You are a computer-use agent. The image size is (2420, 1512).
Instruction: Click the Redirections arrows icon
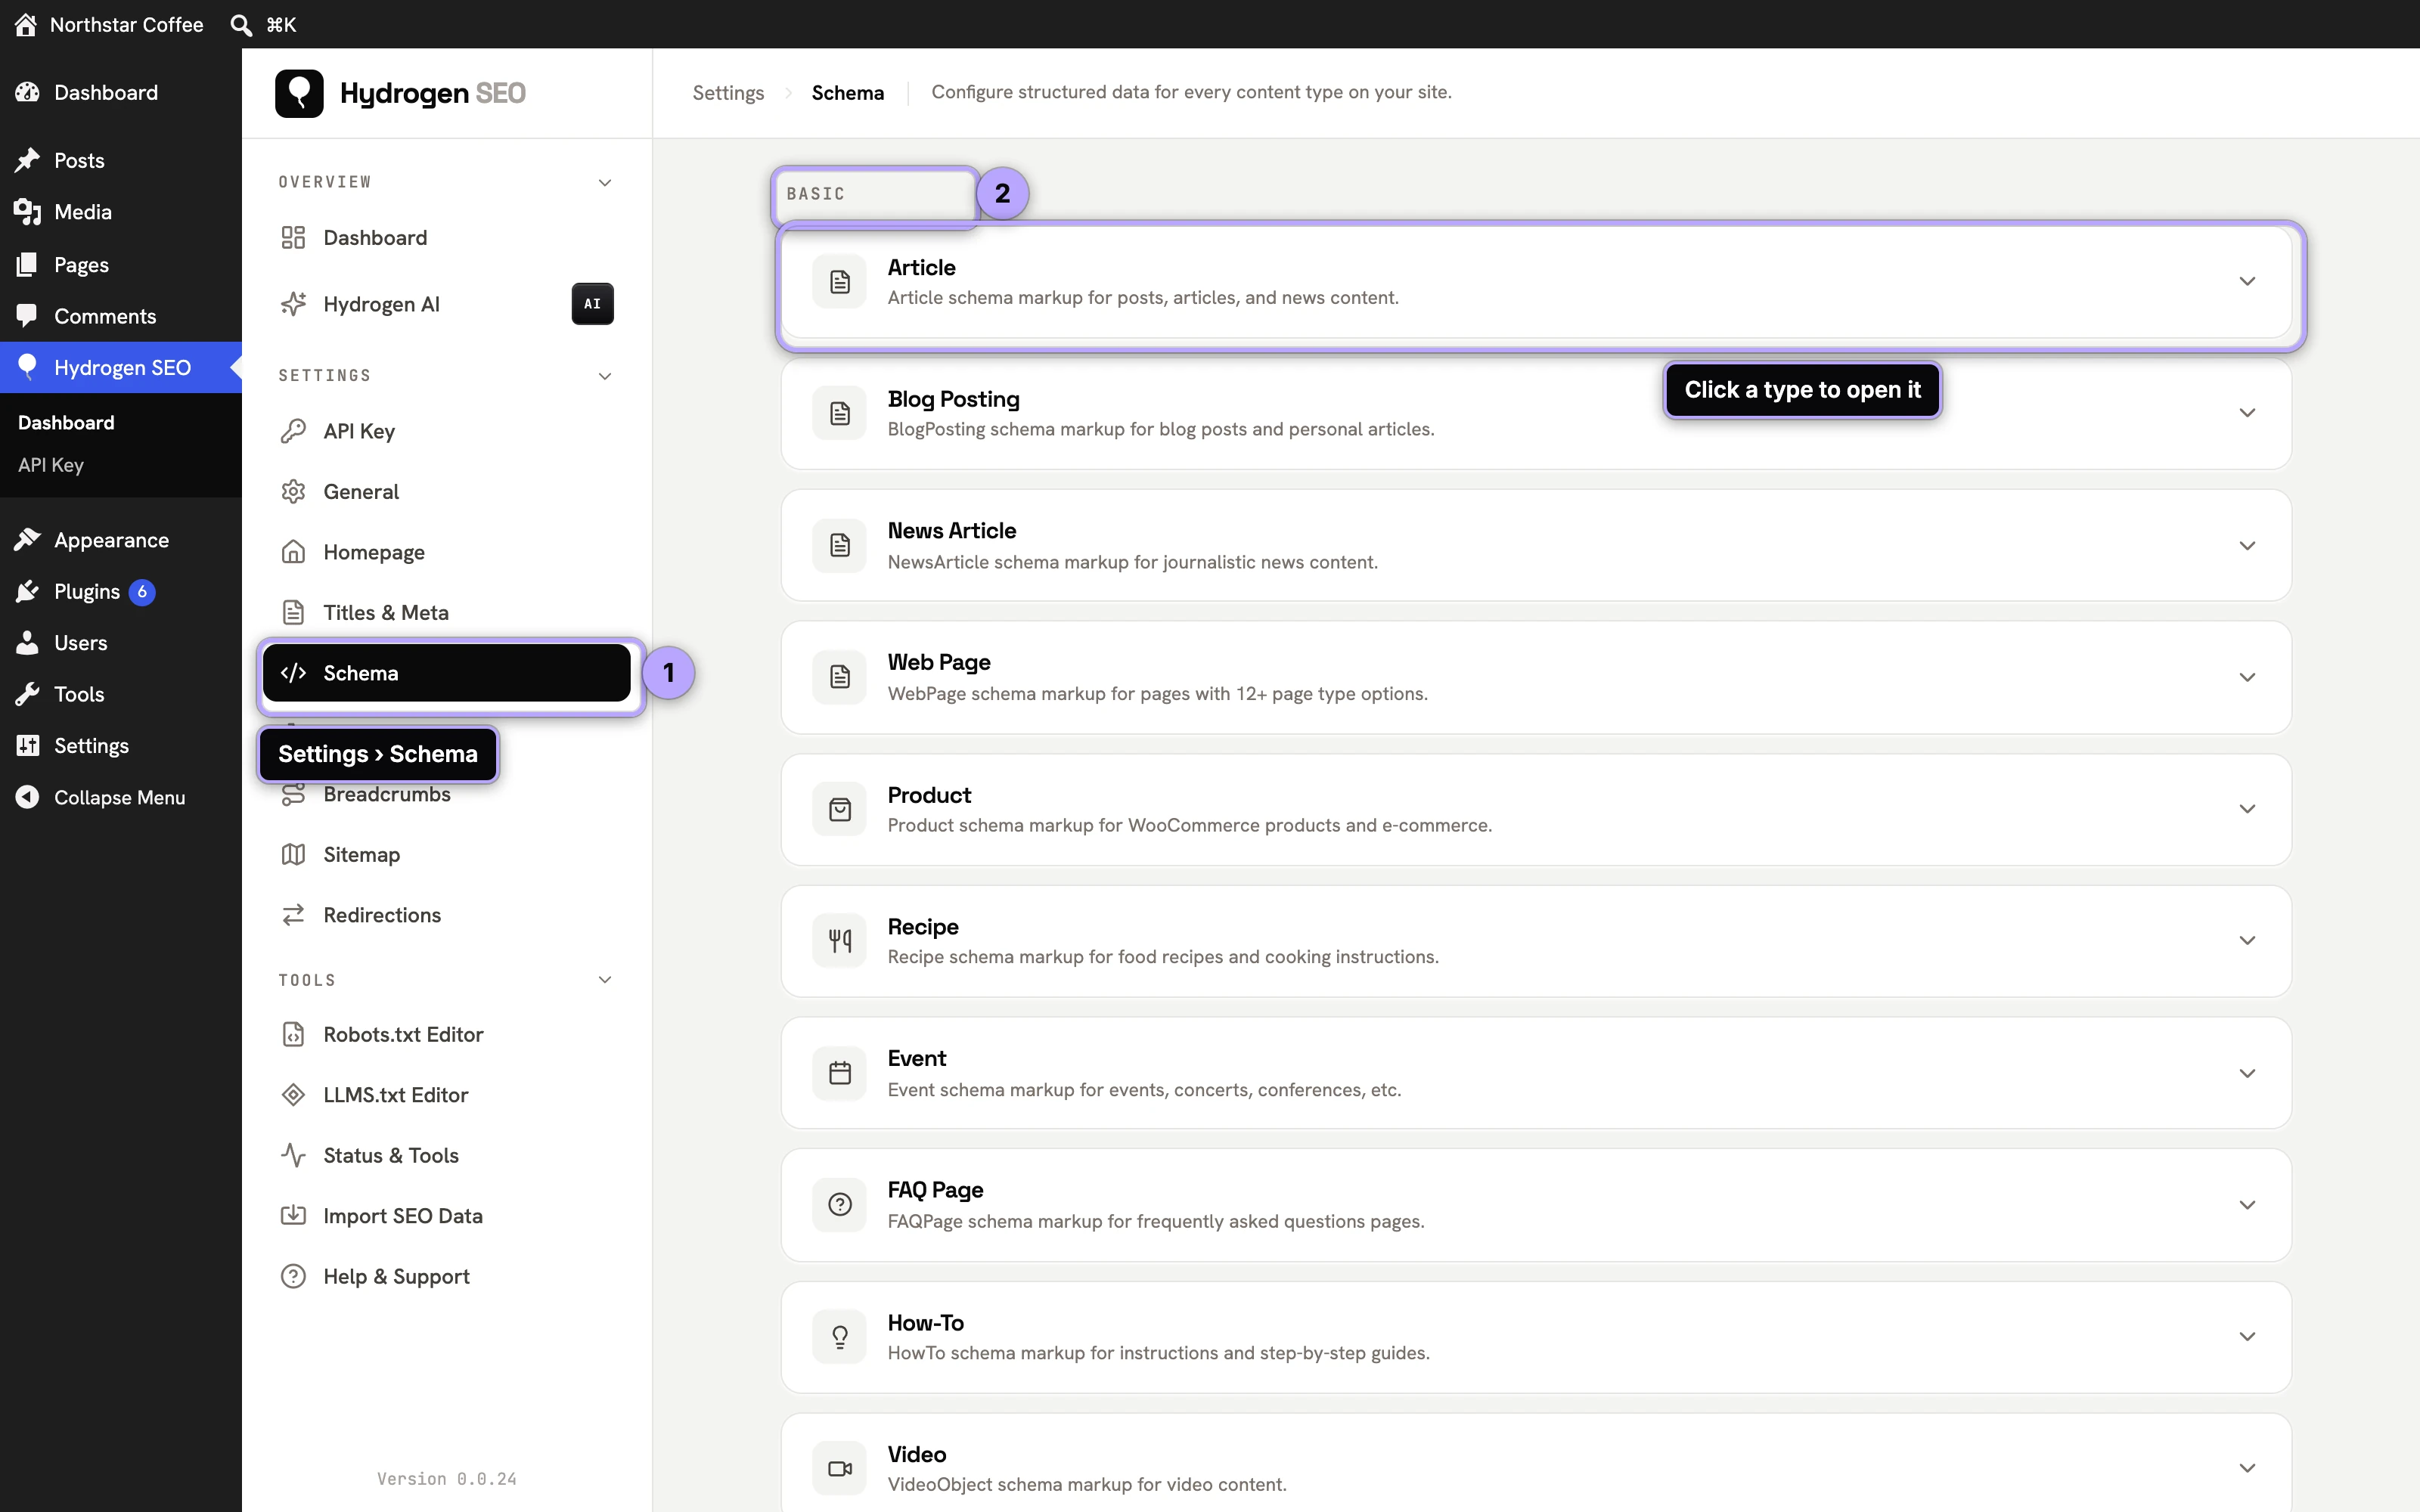click(x=293, y=915)
